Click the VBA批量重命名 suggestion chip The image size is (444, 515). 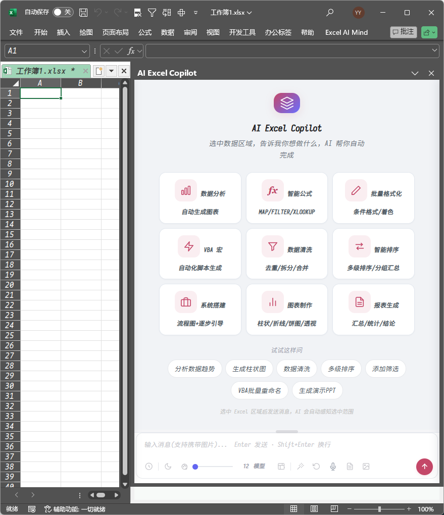click(260, 390)
